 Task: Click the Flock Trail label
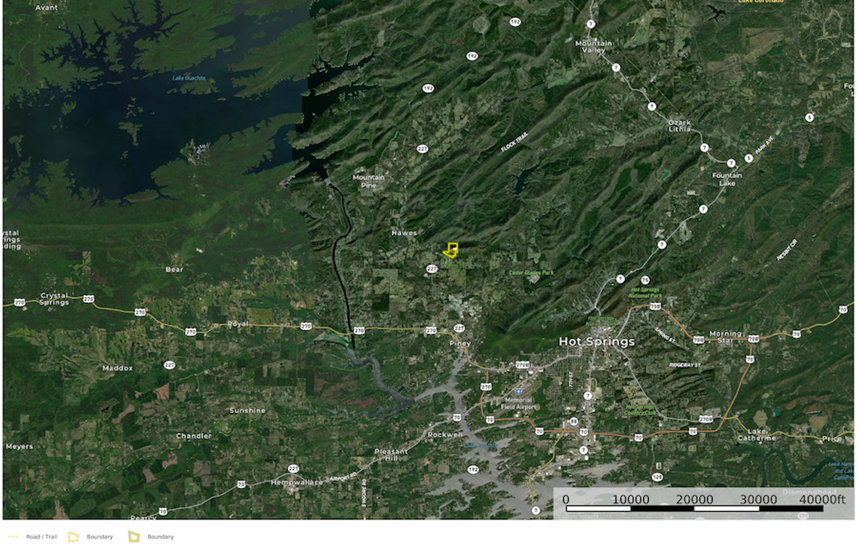tap(514, 142)
